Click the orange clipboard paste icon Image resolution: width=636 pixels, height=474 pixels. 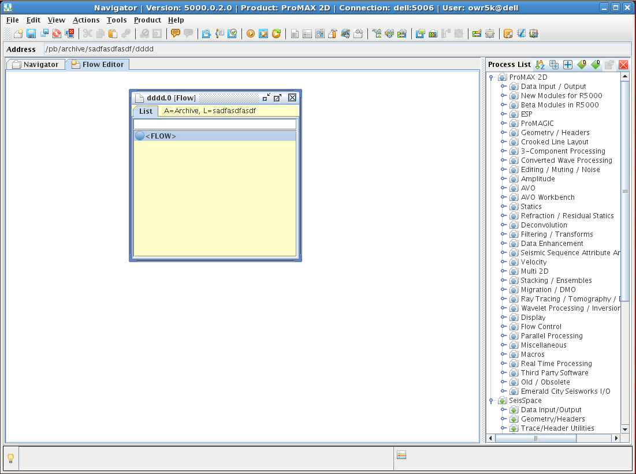coord(113,33)
